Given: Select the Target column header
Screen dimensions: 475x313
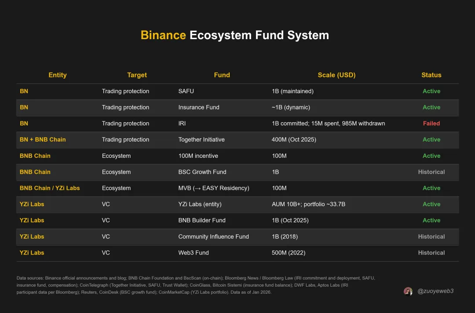Looking at the screenshot, I should click(137, 75).
